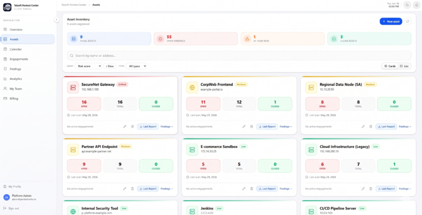422x215 pixels.
Task: Edit the Cloud Infrastructure (Legacy) asset
Action: [x=363, y=189]
